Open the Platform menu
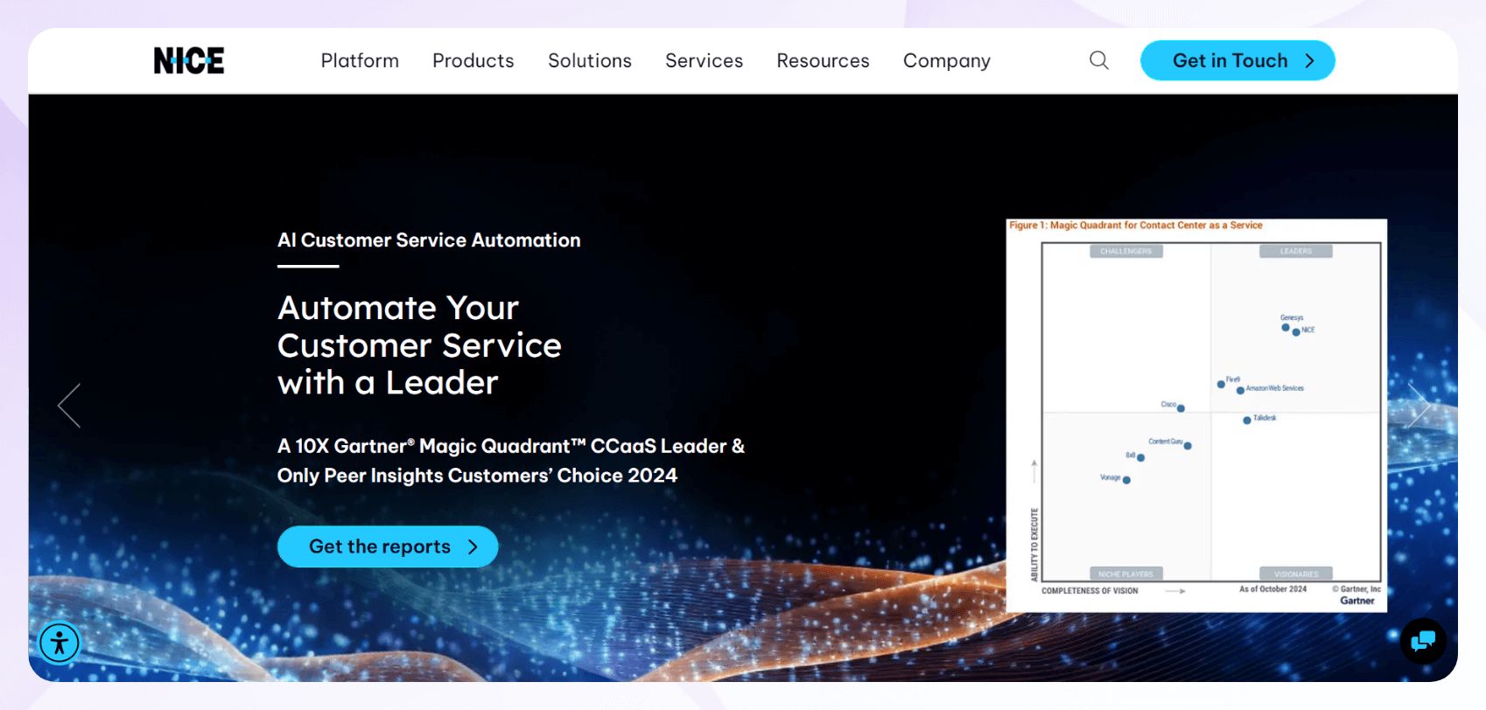 [360, 60]
